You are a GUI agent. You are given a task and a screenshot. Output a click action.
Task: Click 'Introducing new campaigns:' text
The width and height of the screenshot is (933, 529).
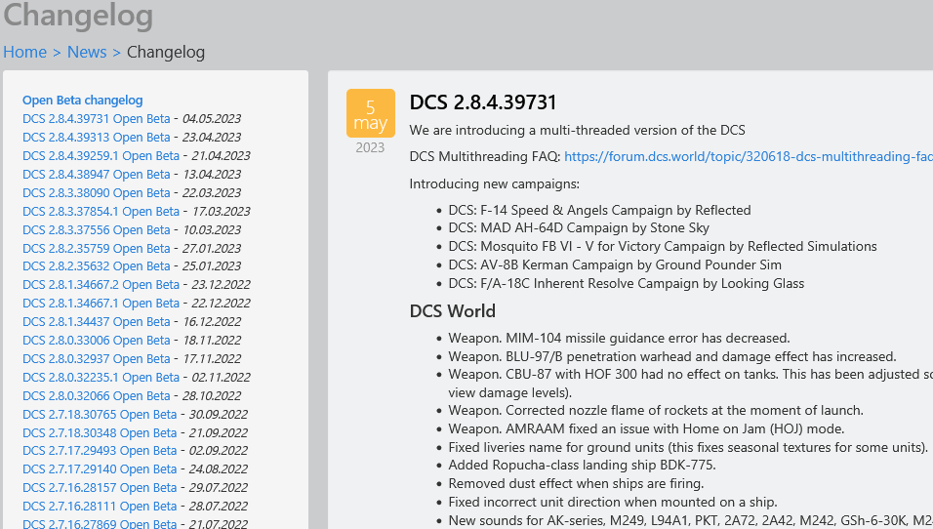(495, 183)
